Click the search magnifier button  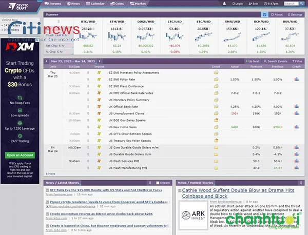coord(301,4)
